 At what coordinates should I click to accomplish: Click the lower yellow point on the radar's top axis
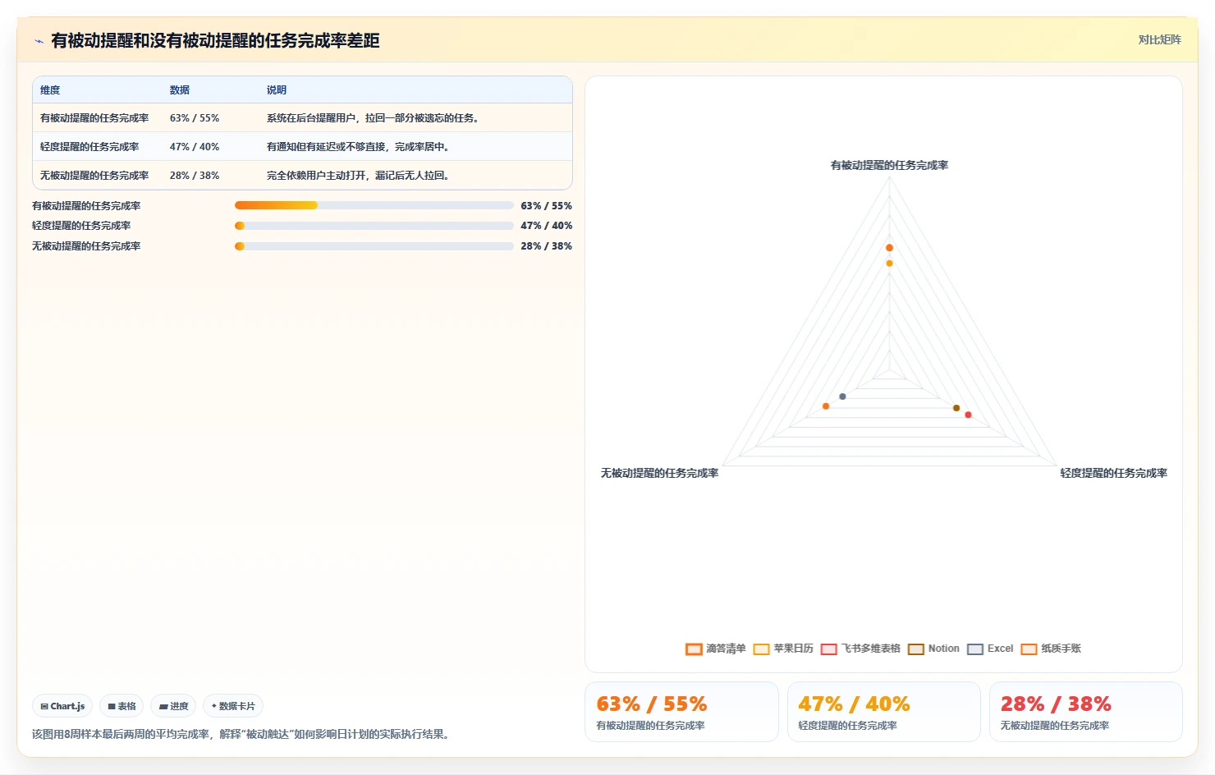(x=889, y=264)
